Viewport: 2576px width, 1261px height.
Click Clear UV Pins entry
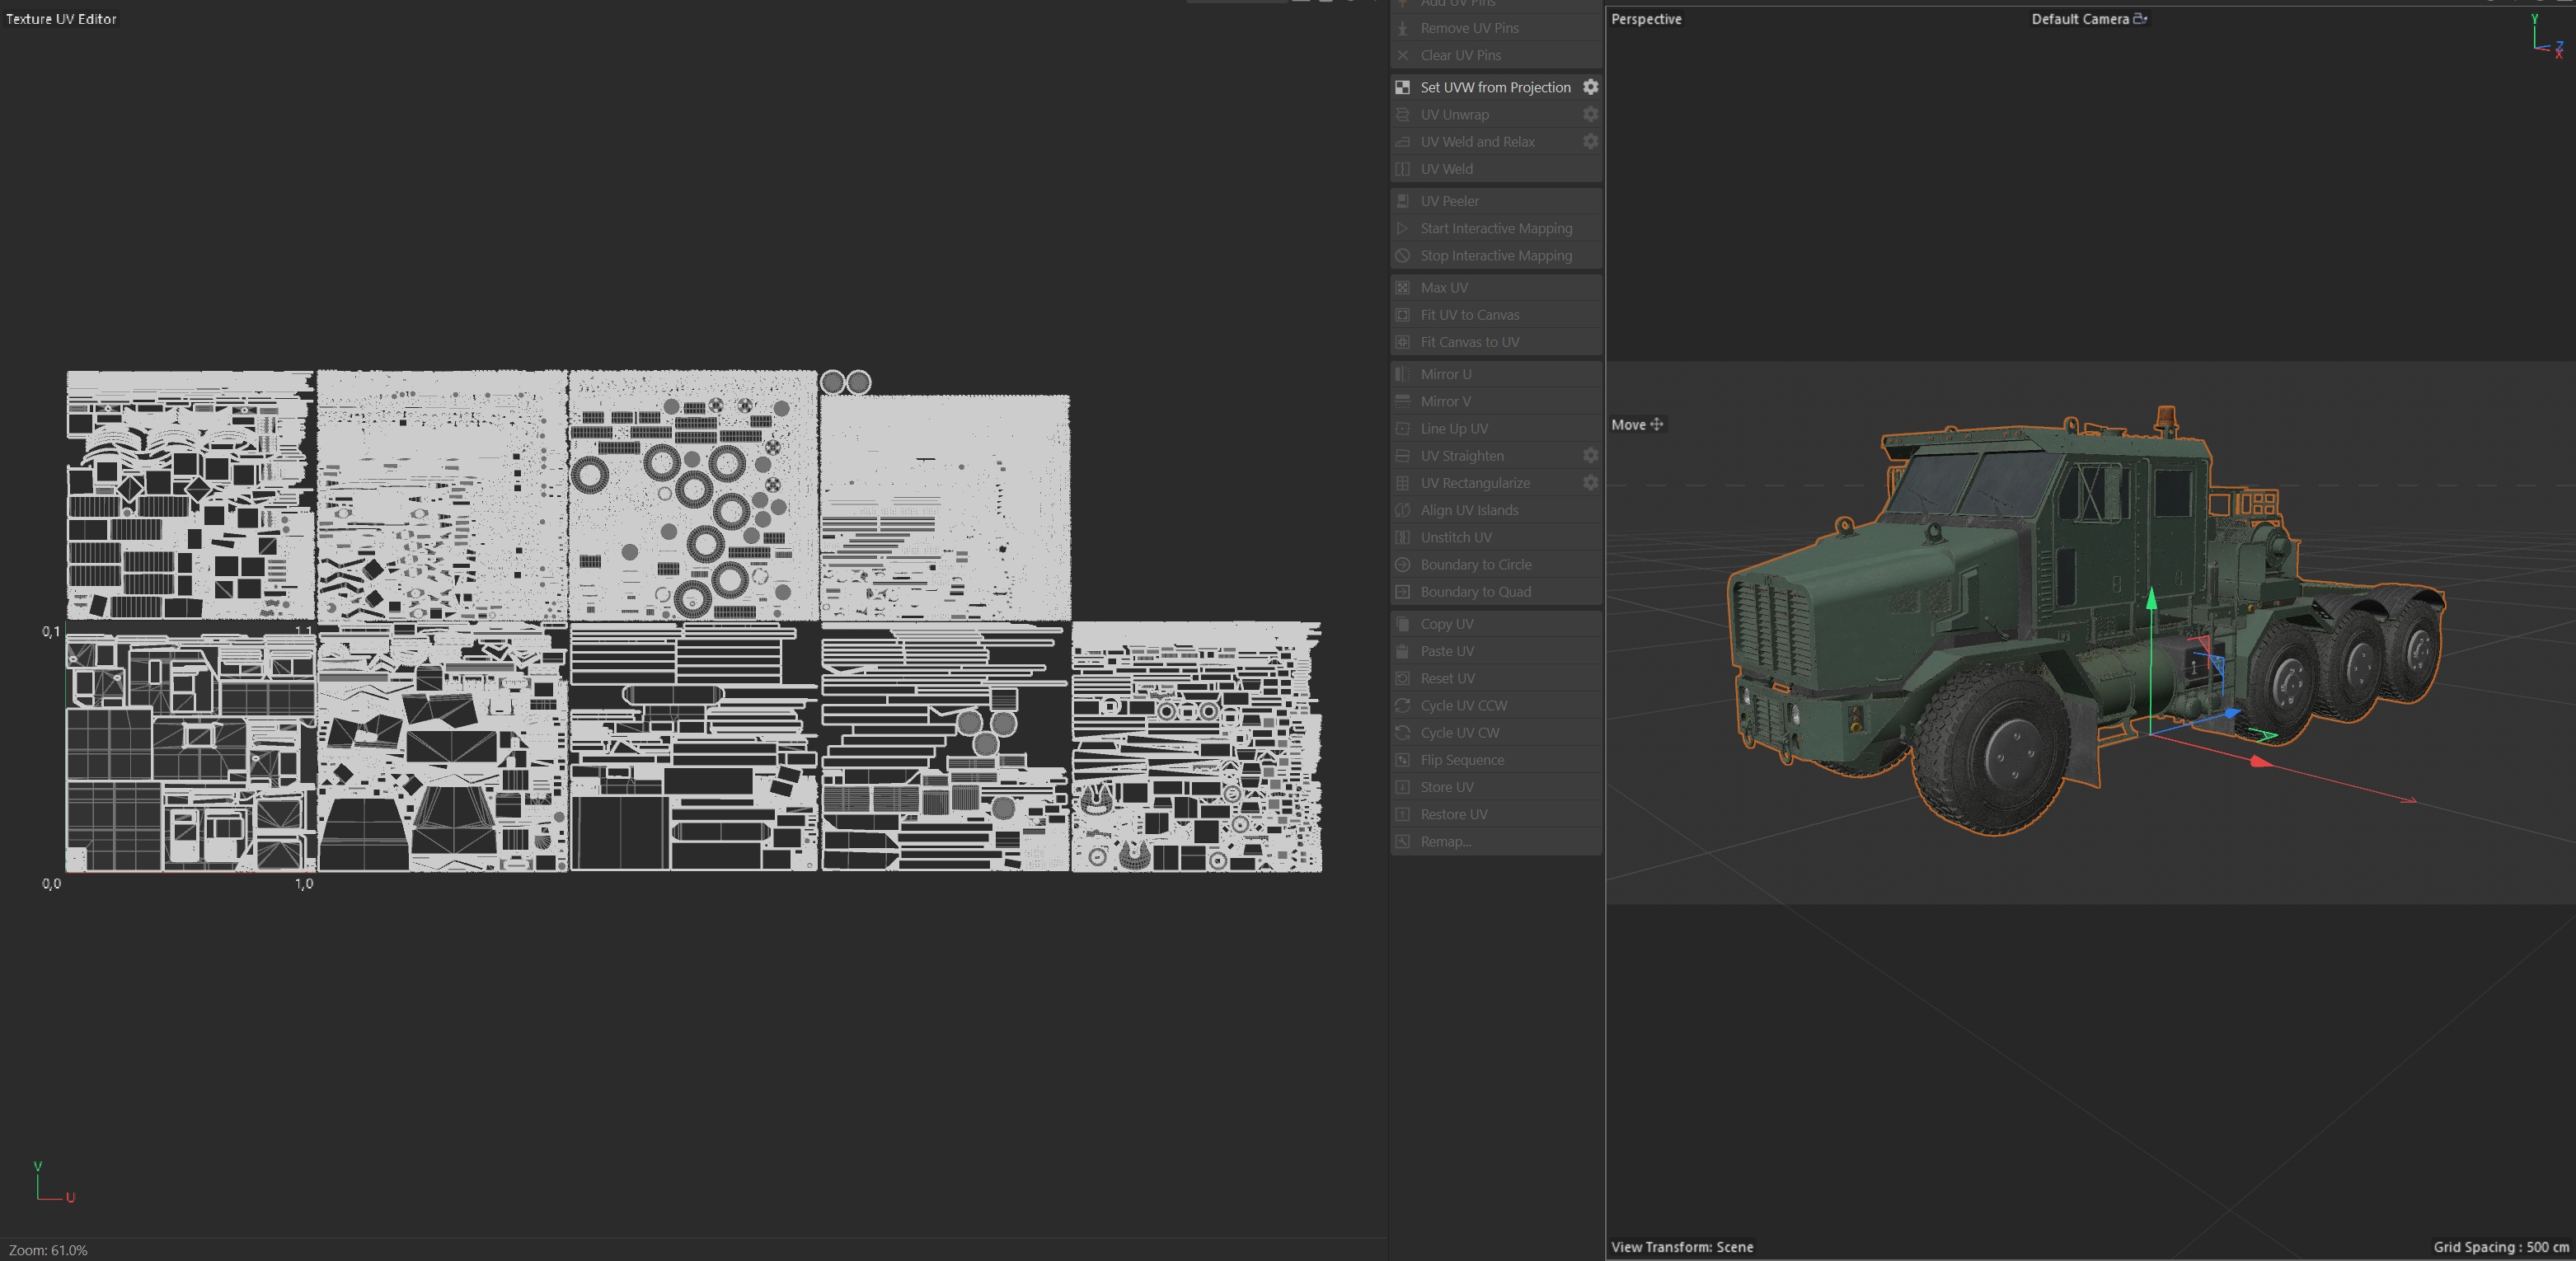pos(1460,55)
